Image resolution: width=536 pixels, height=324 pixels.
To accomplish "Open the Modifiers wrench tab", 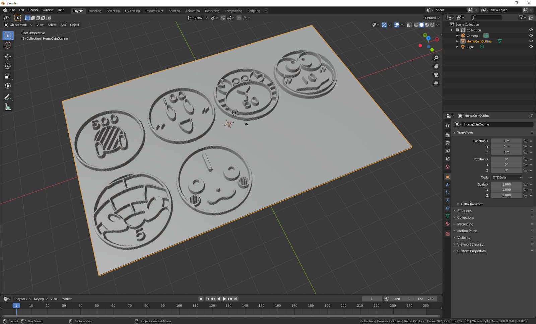I will [447, 185].
